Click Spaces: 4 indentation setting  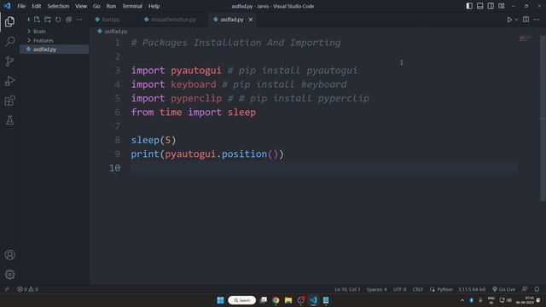click(376, 289)
